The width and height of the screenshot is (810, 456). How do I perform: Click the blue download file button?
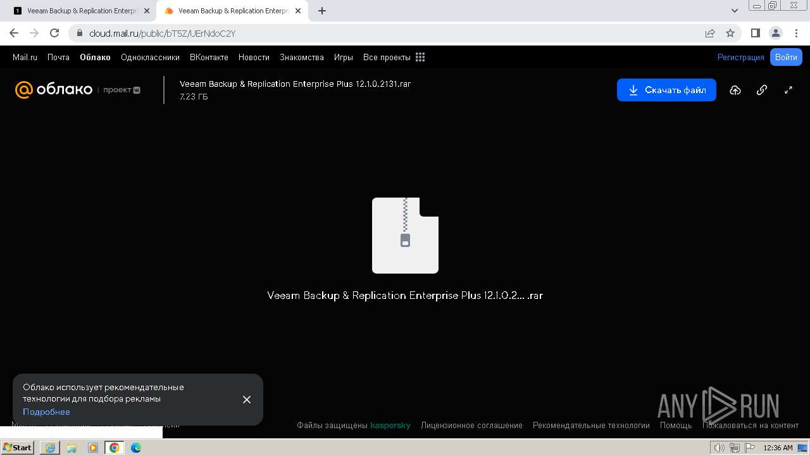(x=666, y=90)
